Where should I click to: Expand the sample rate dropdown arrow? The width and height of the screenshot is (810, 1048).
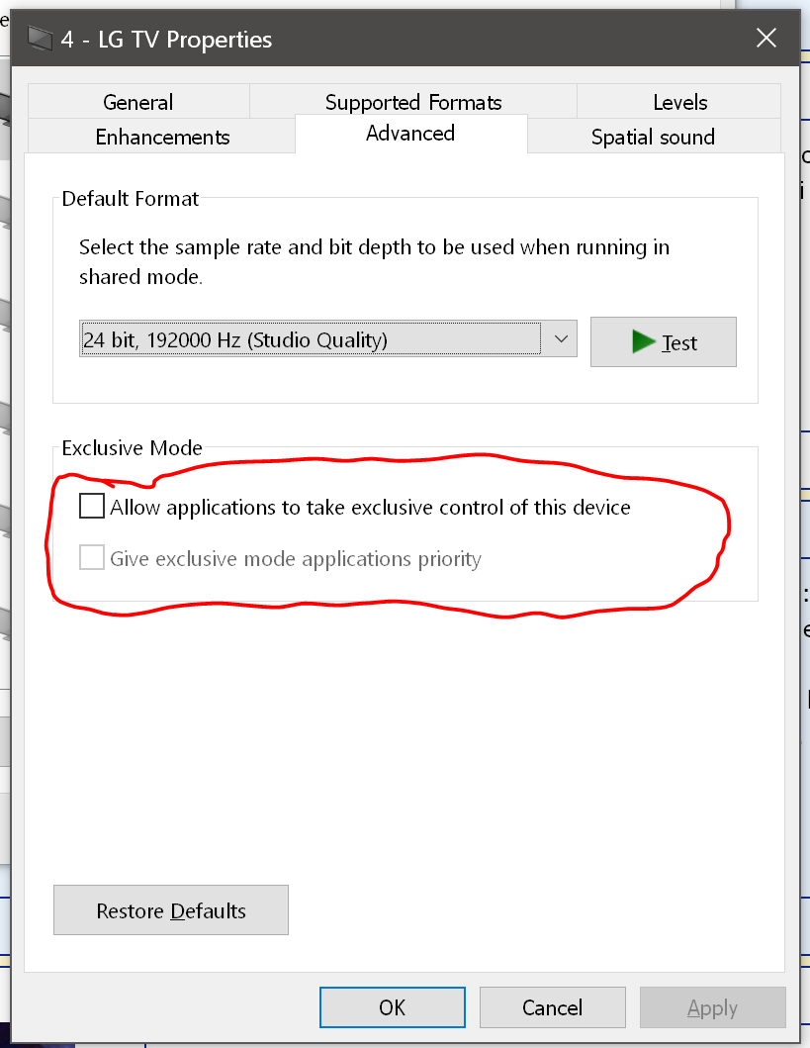click(x=561, y=338)
